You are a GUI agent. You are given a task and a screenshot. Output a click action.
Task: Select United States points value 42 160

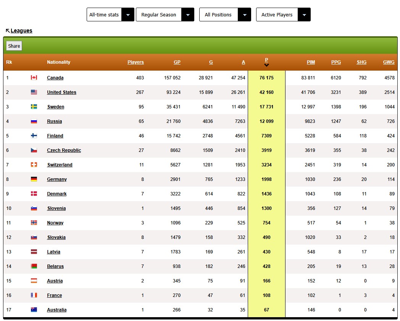266,92
